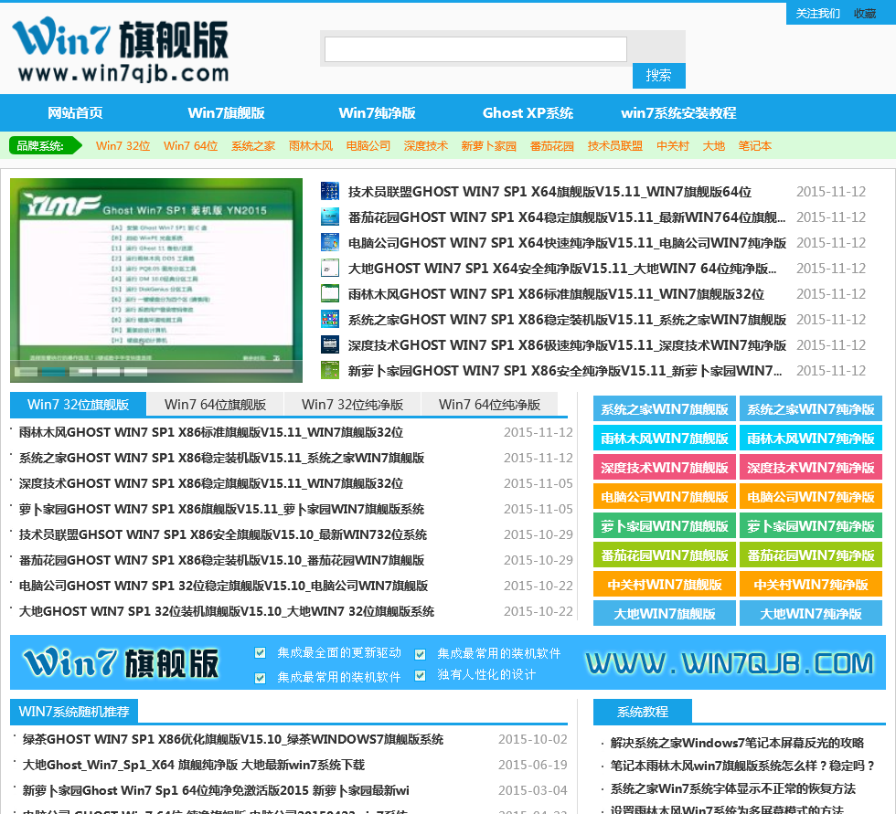Toggle first checkbox 集成最全面的更新驱动

coord(260,652)
